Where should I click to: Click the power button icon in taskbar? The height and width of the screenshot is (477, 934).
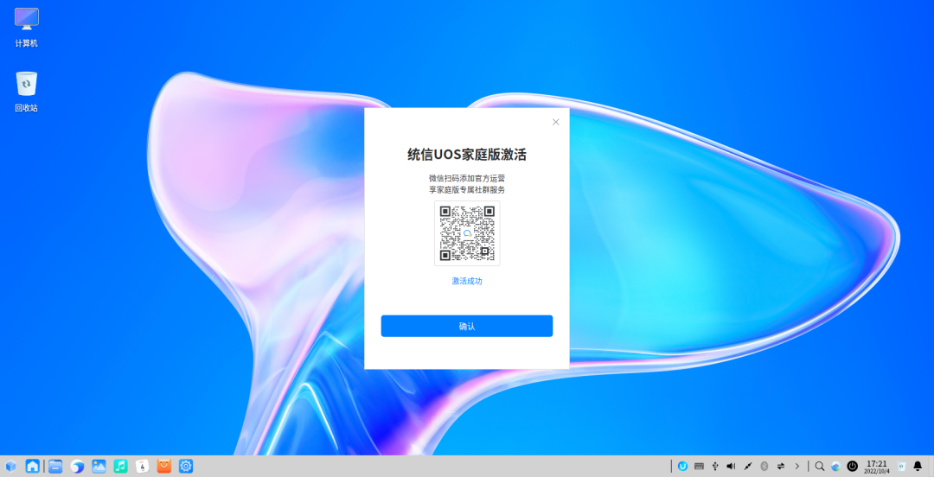coord(853,467)
